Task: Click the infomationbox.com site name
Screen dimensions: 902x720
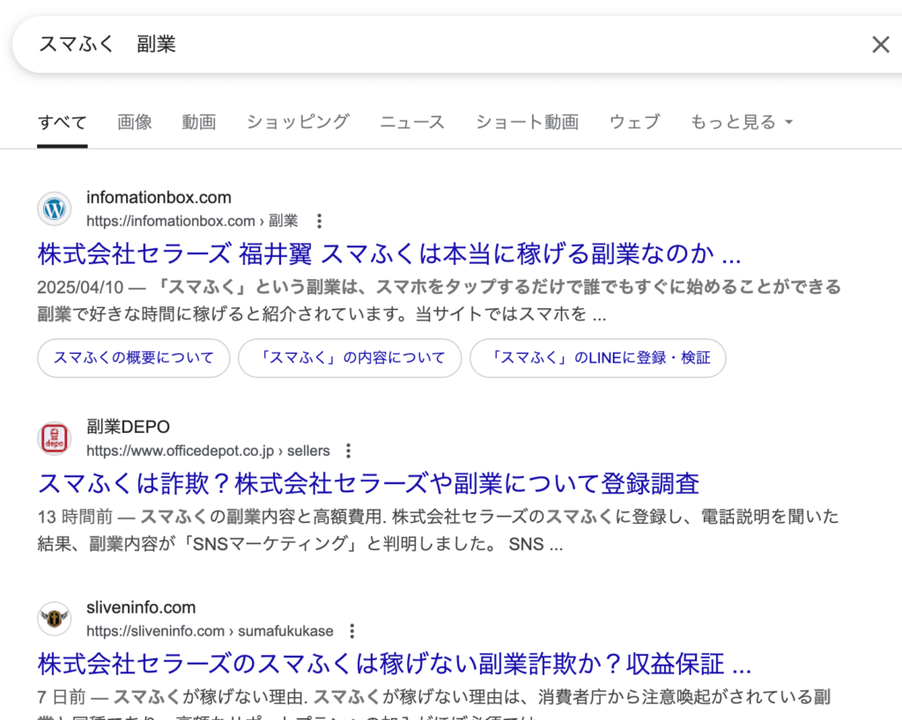Action: (159, 198)
